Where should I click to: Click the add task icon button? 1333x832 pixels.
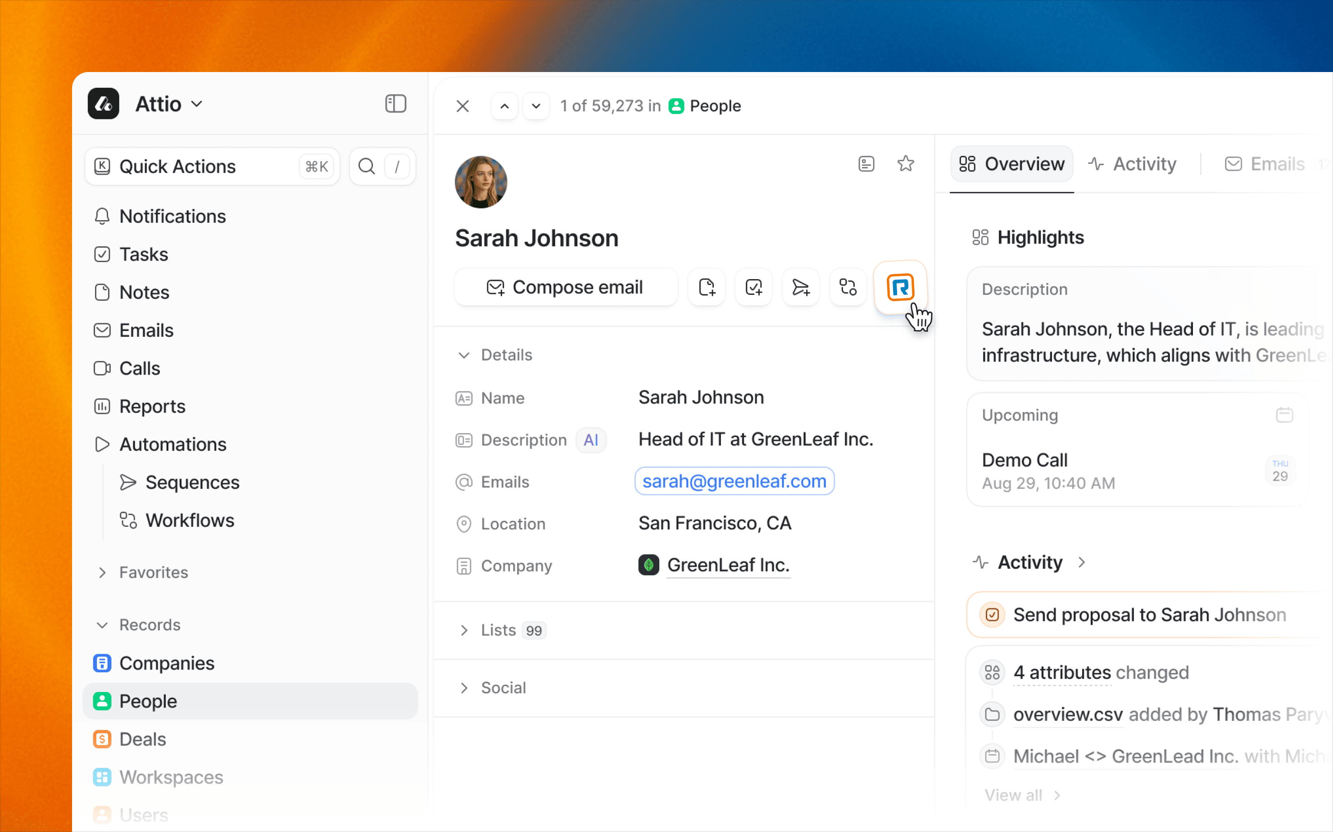pos(753,287)
